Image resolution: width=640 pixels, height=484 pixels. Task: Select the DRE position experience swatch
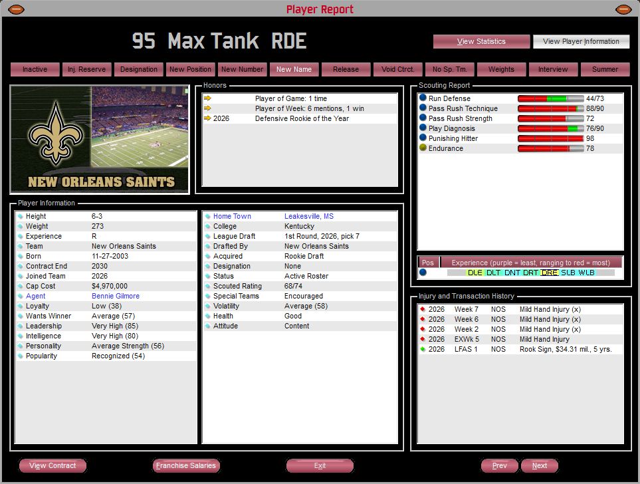[549, 273]
